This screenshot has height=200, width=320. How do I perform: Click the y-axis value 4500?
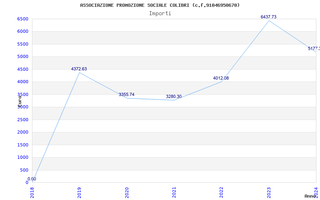coord(23,69)
